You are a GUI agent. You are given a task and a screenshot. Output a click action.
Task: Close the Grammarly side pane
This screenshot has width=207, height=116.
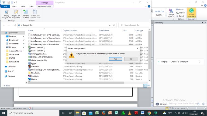(x=205, y=23)
